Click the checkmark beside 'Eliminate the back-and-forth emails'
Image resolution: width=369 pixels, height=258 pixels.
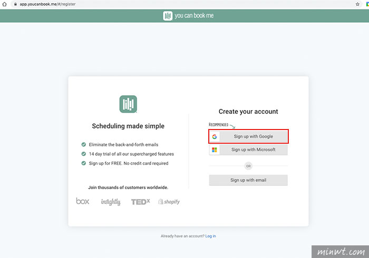(x=83, y=144)
